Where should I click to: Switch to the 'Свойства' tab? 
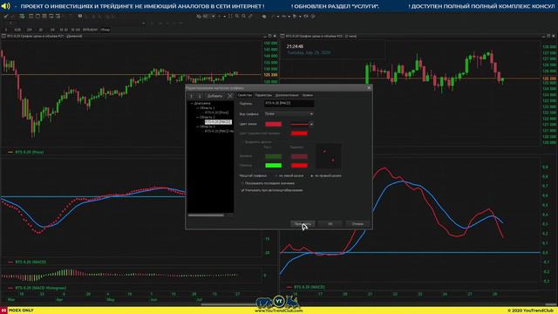pos(244,95)
